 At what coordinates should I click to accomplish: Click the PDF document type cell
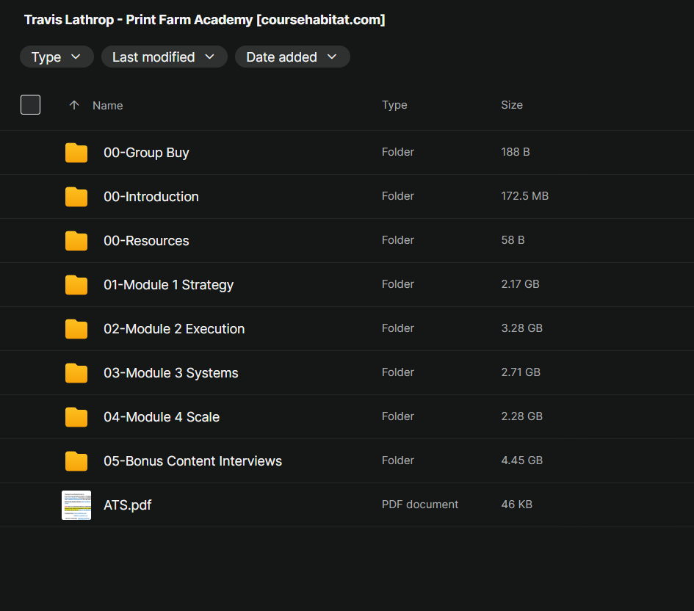tap(420, 505)
